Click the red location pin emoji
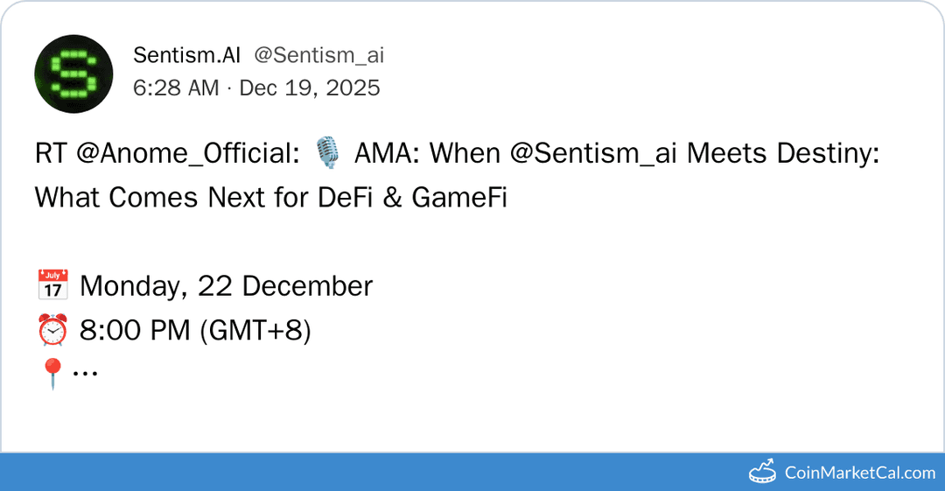This screenshot has width=945, height=491. (52, 374)
